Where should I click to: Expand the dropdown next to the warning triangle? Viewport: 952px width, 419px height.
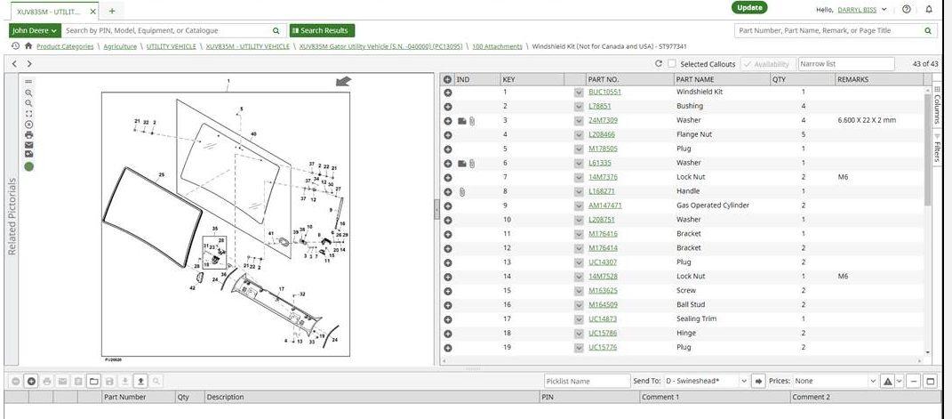tap(900, 382)
